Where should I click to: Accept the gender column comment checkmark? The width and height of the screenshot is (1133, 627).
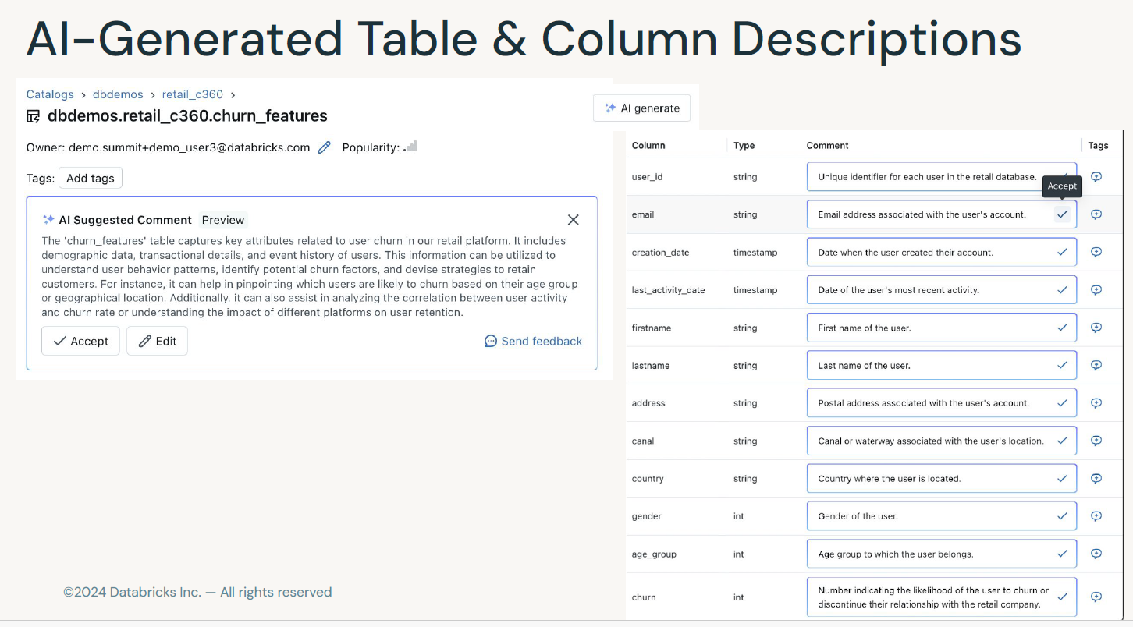click(x=1061, y=516)
